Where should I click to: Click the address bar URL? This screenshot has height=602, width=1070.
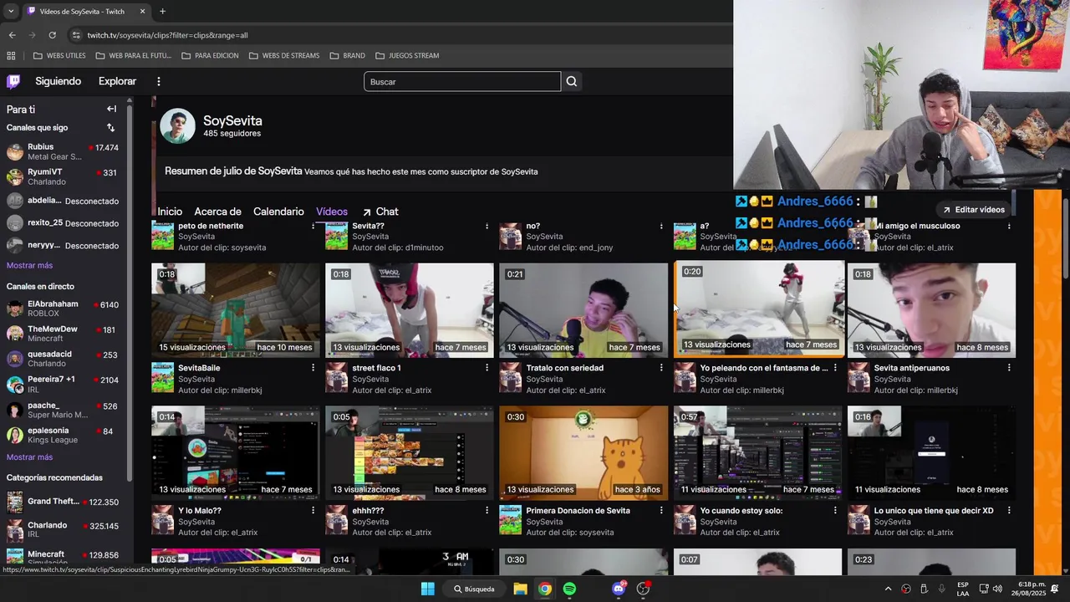pos(167,35)
